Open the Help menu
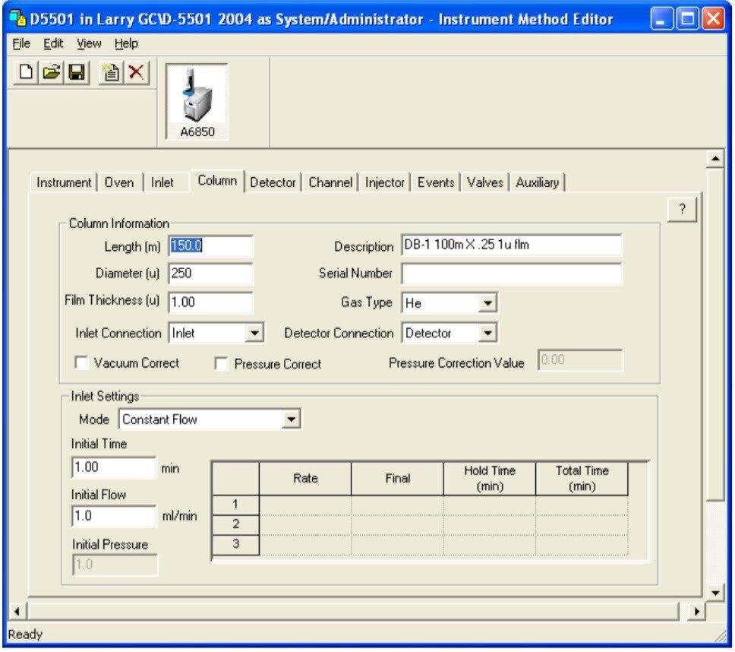The image size is (735, 652). [126, 43]
